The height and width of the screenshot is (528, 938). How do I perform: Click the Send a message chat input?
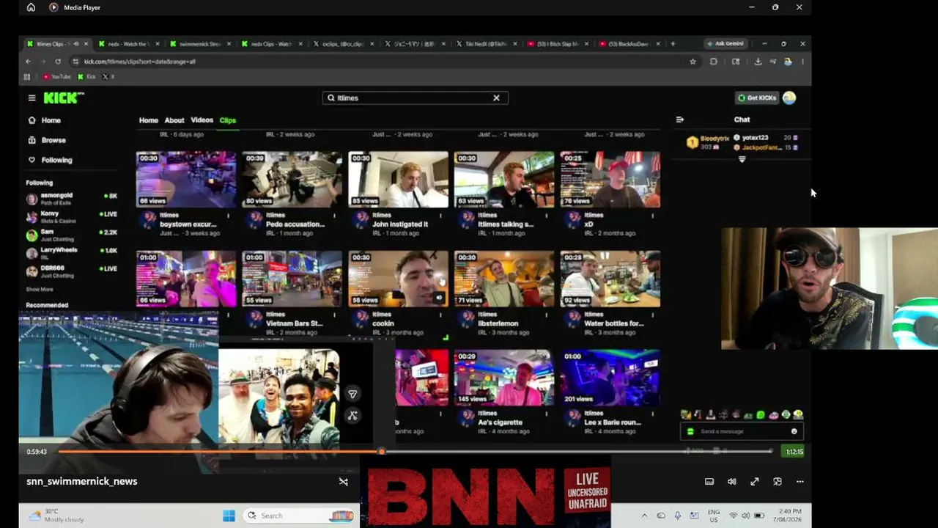pyautogui.click(x=742, y=431)
